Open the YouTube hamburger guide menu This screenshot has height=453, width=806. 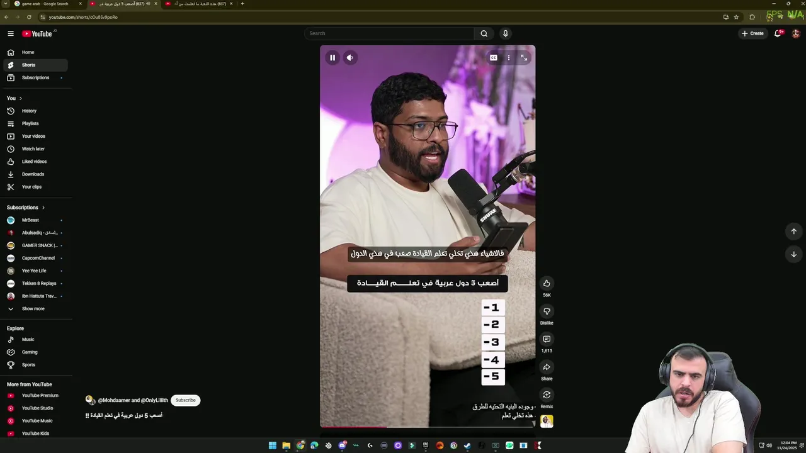[11, 33]
